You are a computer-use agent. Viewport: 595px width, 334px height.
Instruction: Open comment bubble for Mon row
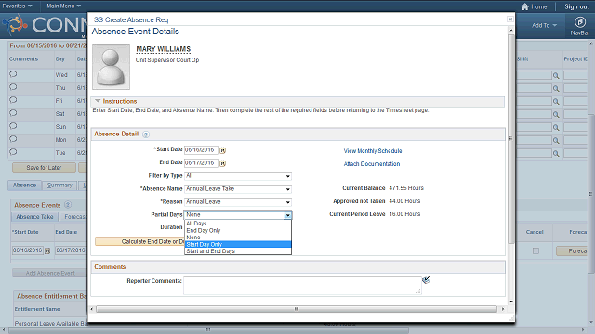pos(13,139)
